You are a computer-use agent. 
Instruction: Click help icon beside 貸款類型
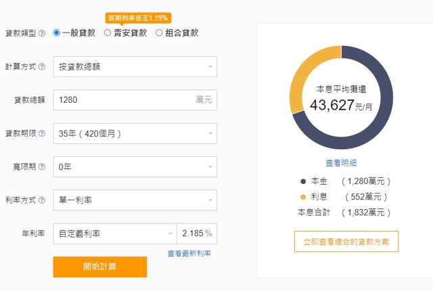point(42,32)
